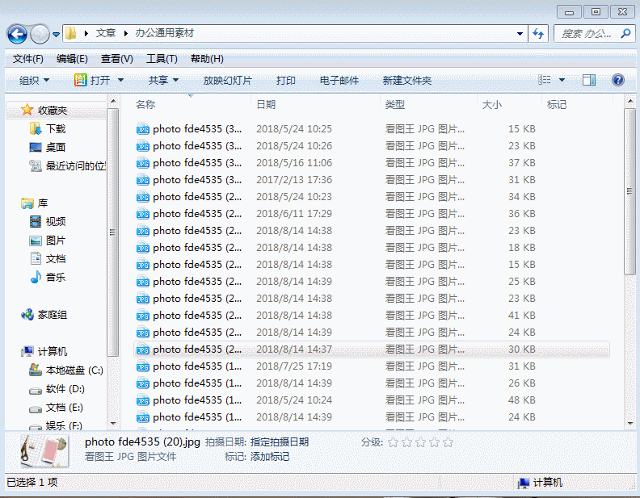Expand the 组织 dropdown

click(34, 80)
